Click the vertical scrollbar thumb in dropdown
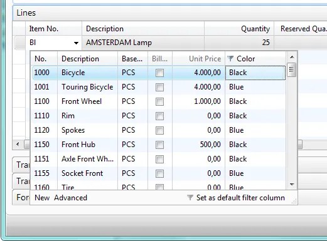Screen dimensions: 327x241 tap(292, 69)
